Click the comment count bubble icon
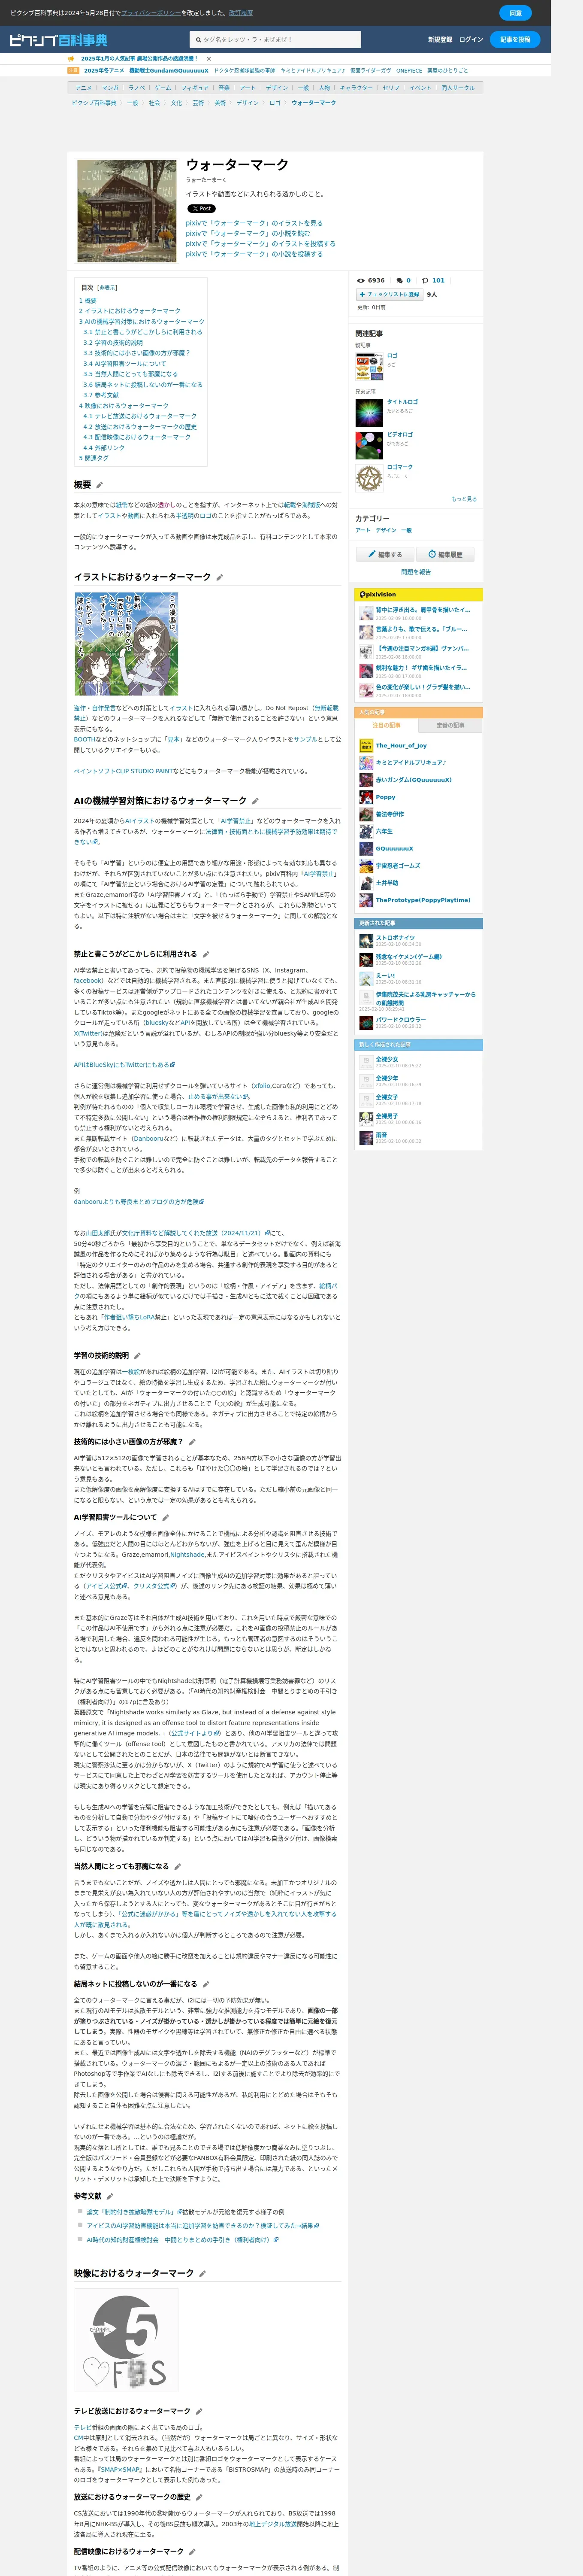This screenshot has height=2576, width=583. 399,281
